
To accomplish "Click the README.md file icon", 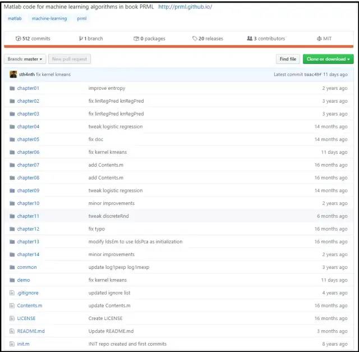I will pos(12,331).
